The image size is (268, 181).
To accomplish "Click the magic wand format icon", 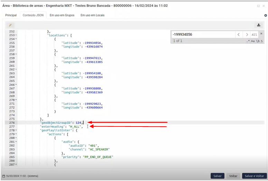I will tap(10, 25).
